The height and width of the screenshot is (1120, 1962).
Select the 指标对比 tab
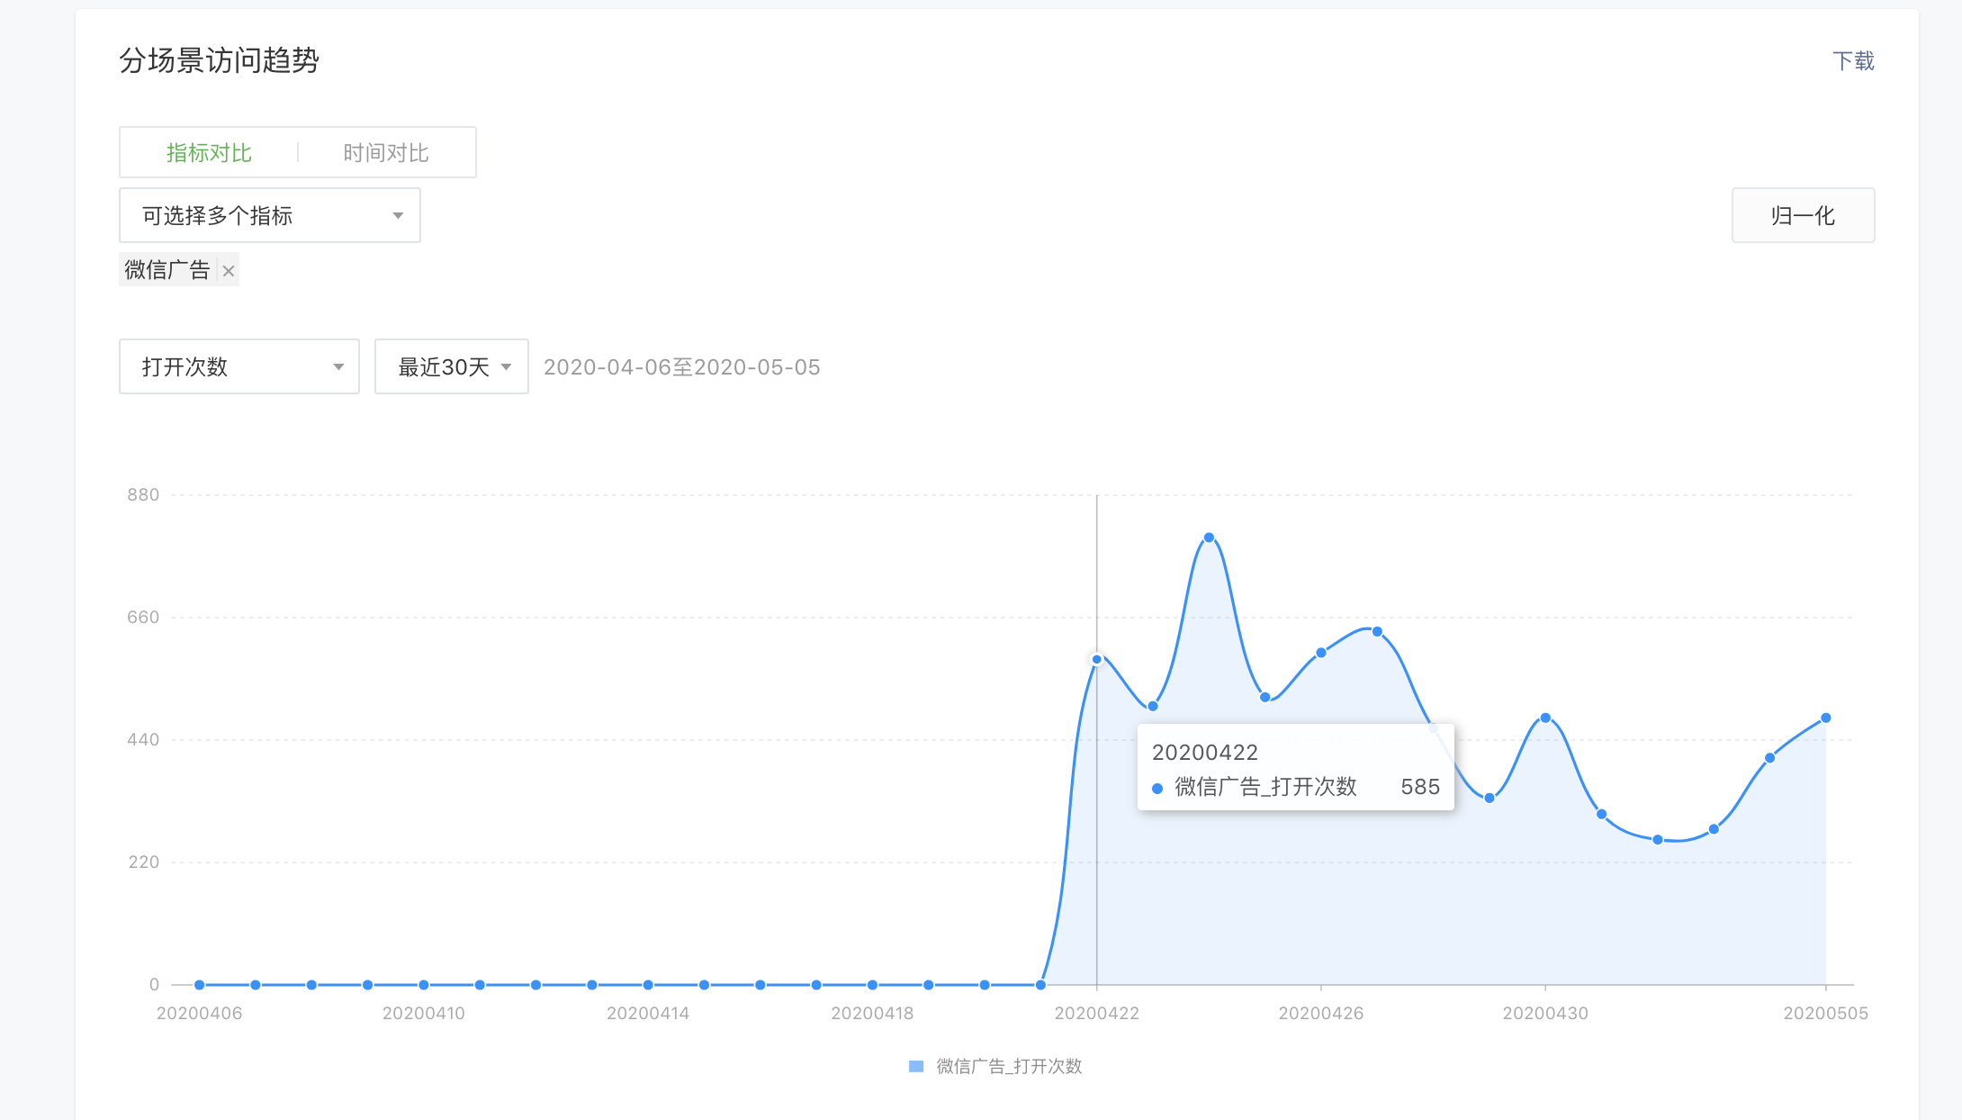209,153
